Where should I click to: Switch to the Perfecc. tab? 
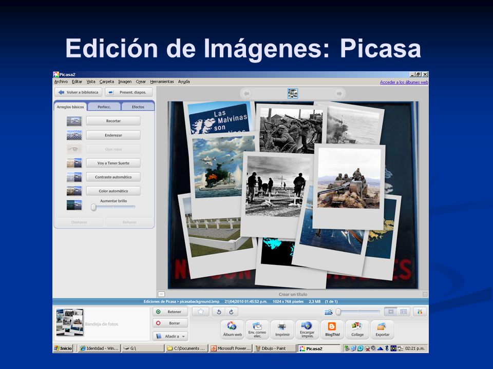pos(104,107)
